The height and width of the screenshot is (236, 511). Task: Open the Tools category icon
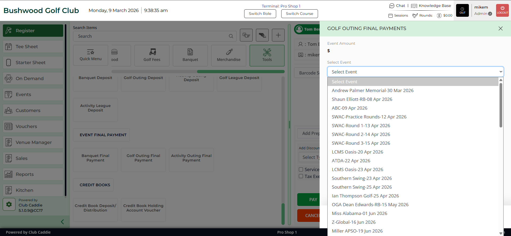point(267,52)
